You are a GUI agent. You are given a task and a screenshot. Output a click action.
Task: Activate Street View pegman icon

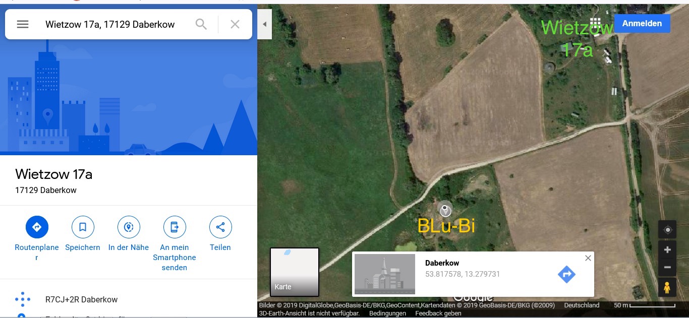(667, 288)
